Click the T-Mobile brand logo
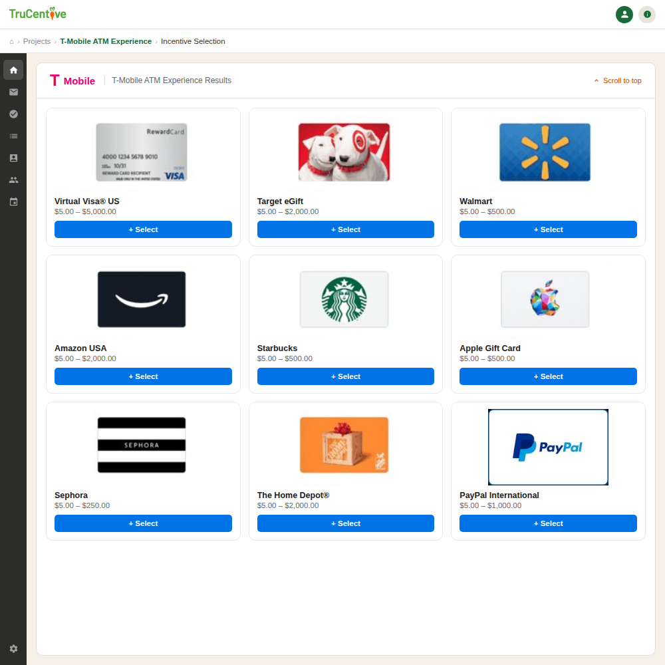The height and width of the screenshot is (665, 665). [x=72, y=80]
